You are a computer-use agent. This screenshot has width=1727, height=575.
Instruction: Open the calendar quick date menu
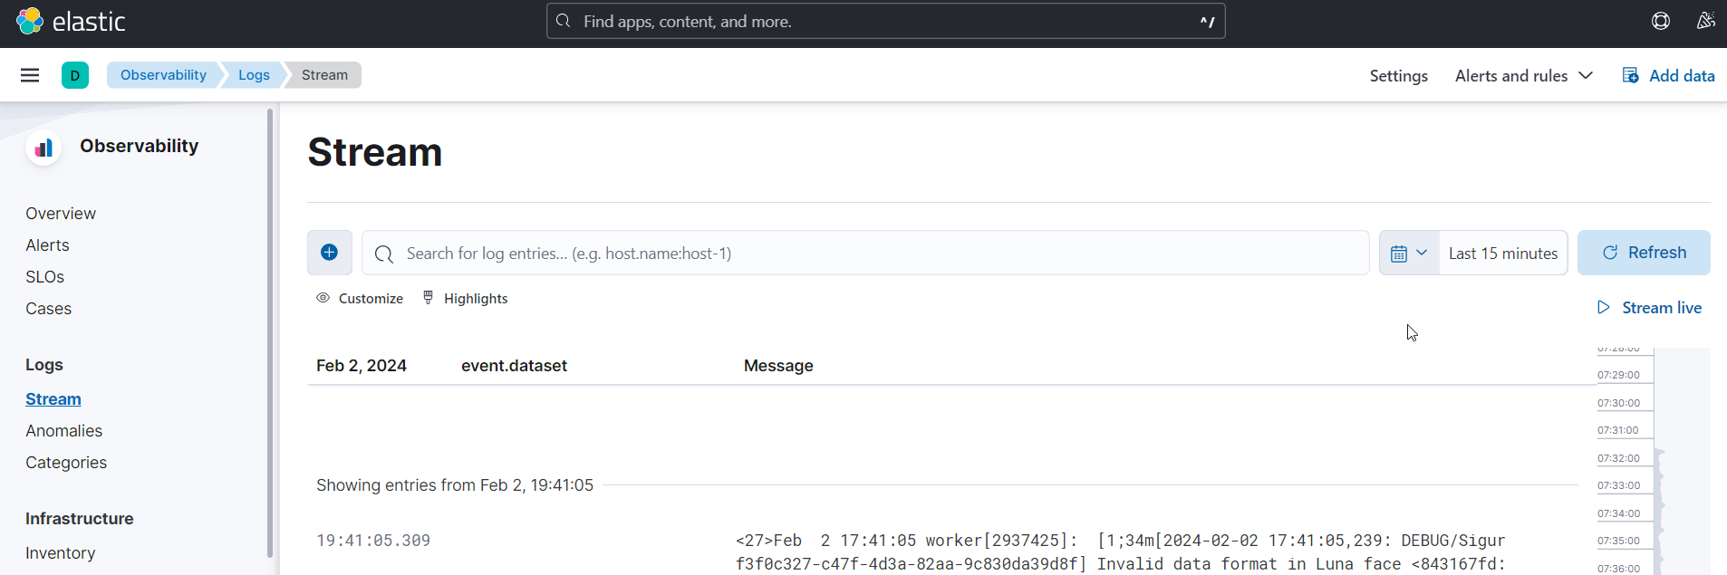(1408, 254)
